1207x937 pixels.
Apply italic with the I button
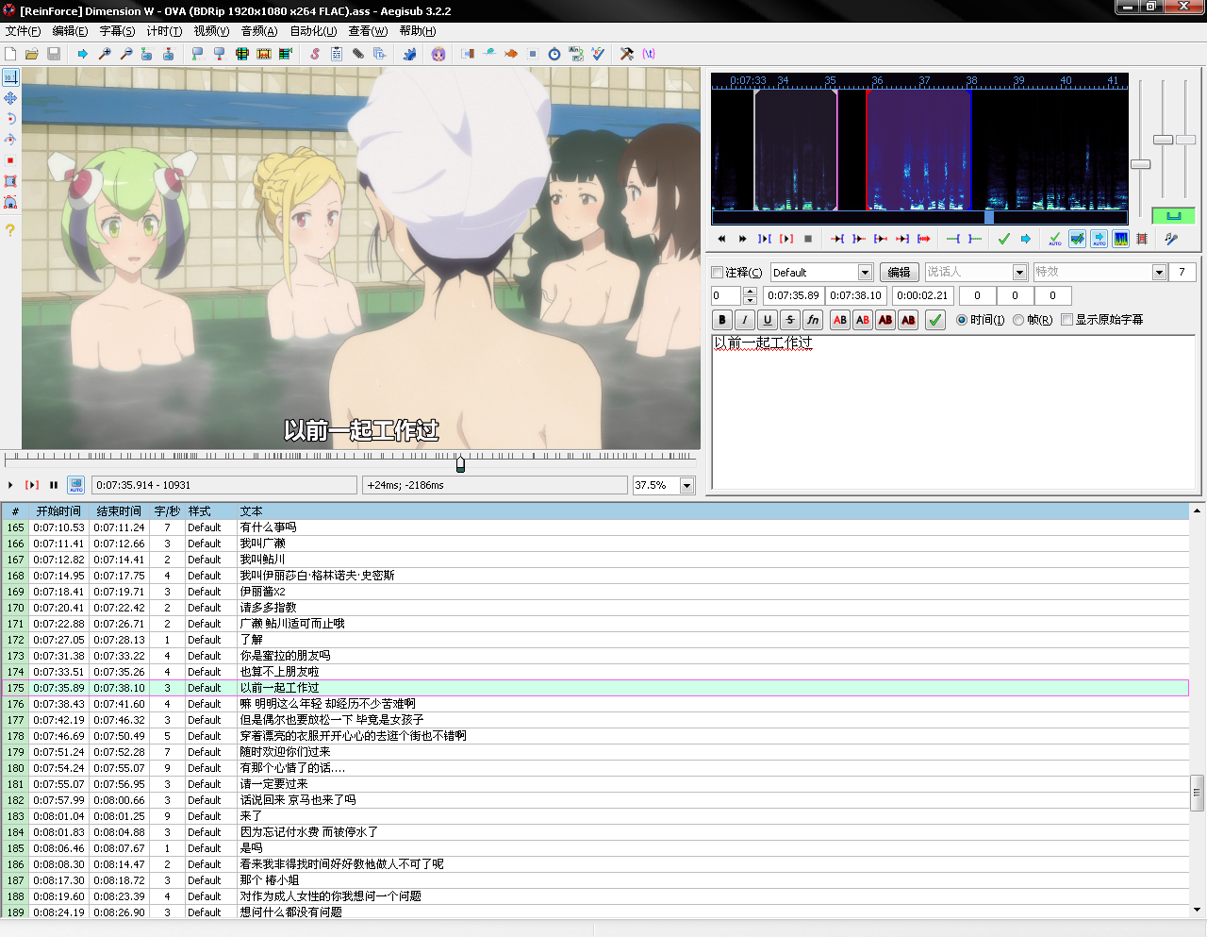pyautogui.click(x=745, y=320)
